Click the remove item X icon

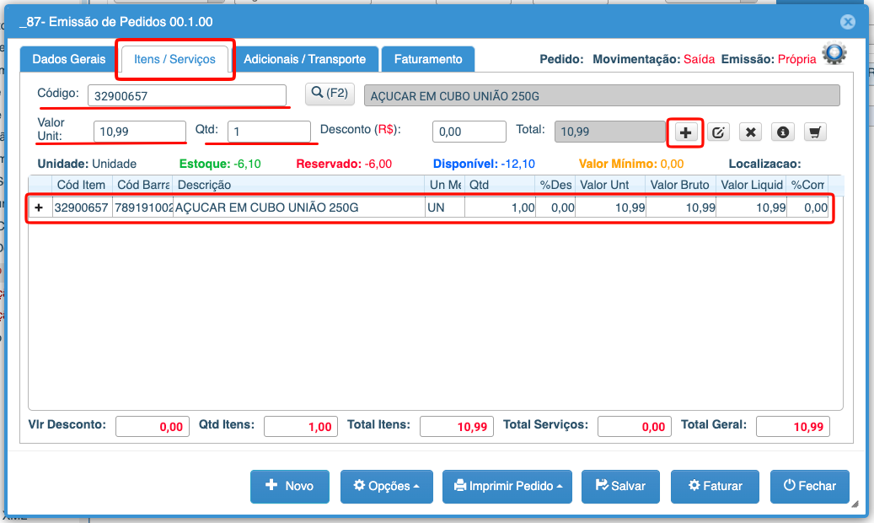click(751, 132)
